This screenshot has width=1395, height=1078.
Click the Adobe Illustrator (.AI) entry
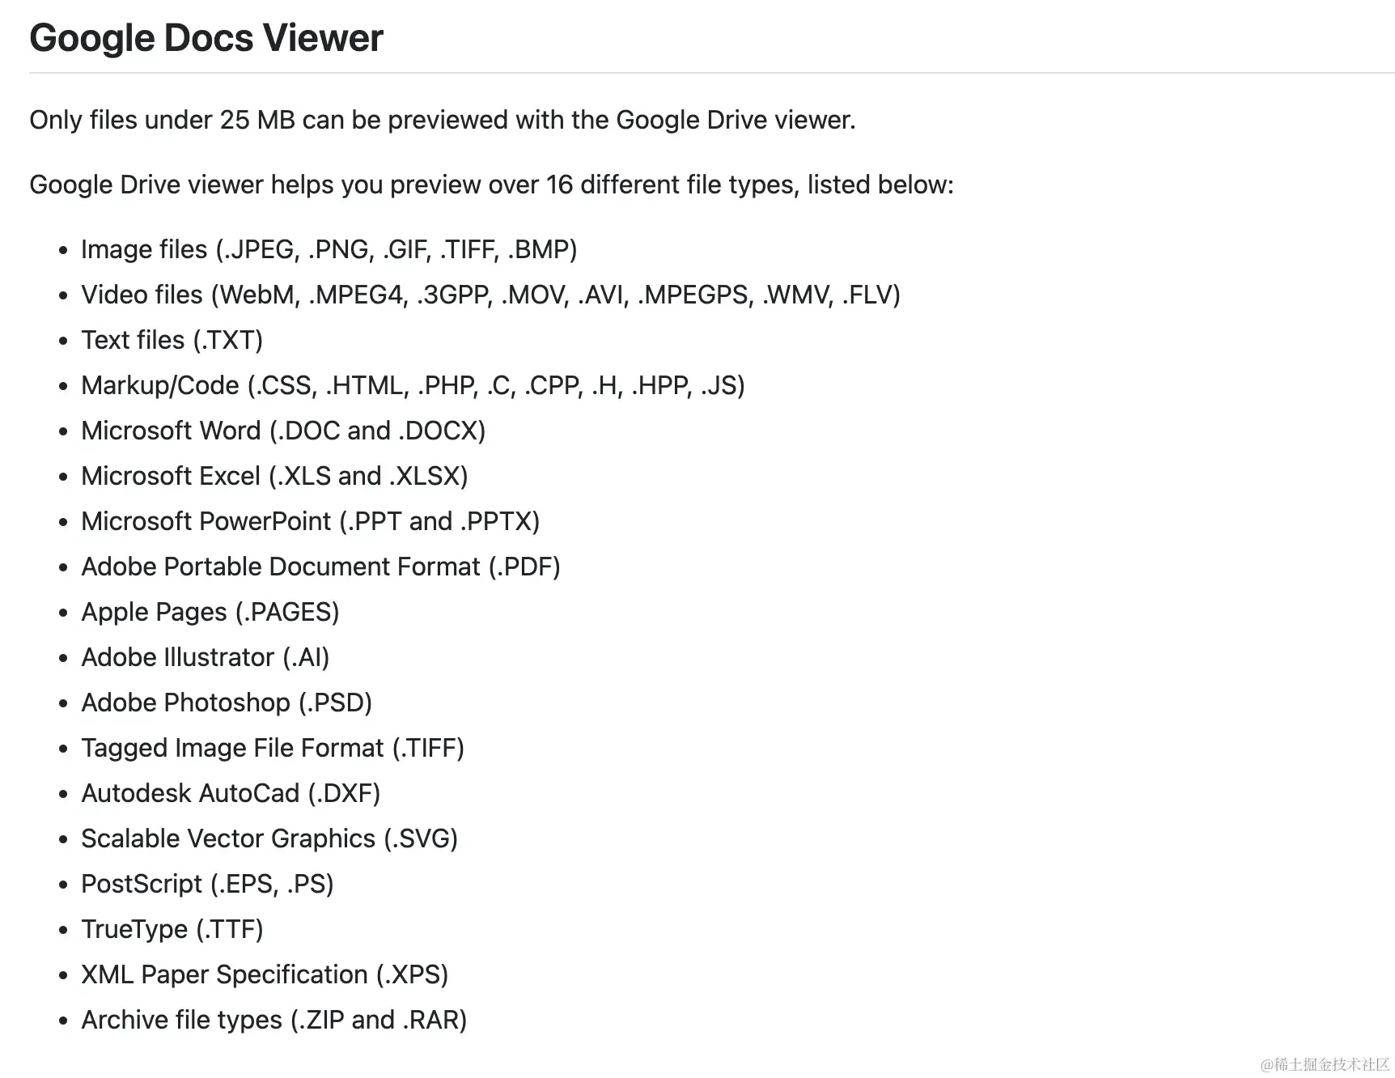tap(206, 657)
